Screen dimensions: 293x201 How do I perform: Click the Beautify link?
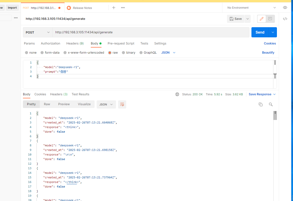[268, 53]
